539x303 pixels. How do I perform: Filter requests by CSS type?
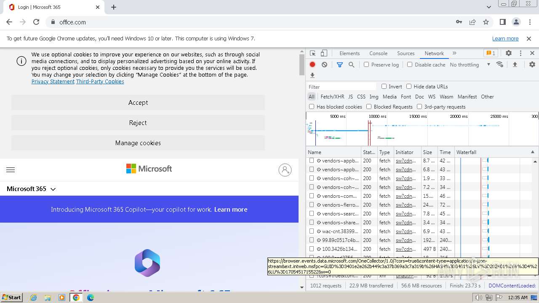coord(361,97)
